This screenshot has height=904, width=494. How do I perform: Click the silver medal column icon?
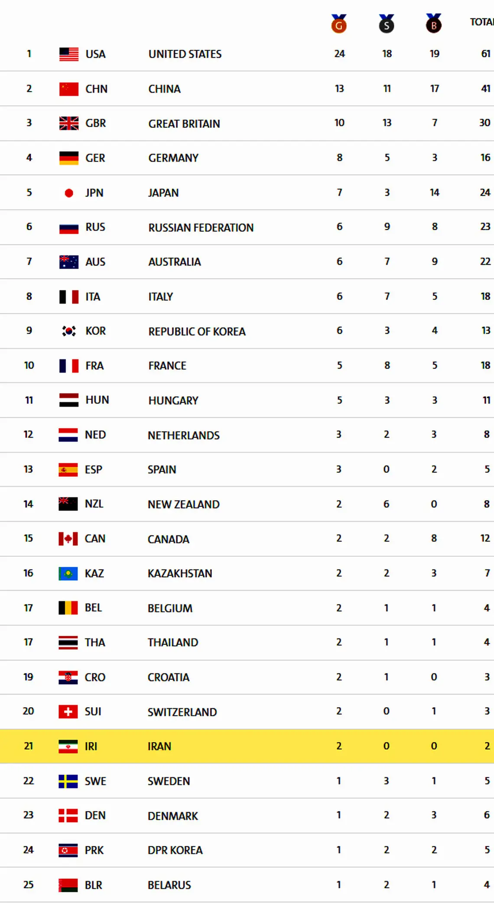pyautogui.click(x=386, y=23)
